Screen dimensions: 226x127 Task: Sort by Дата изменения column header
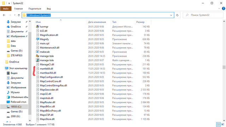click(97, 22)
